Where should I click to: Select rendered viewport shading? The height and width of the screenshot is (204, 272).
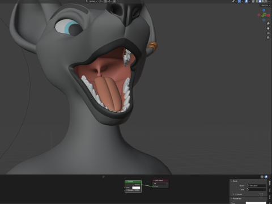click(x=266, y=1)
